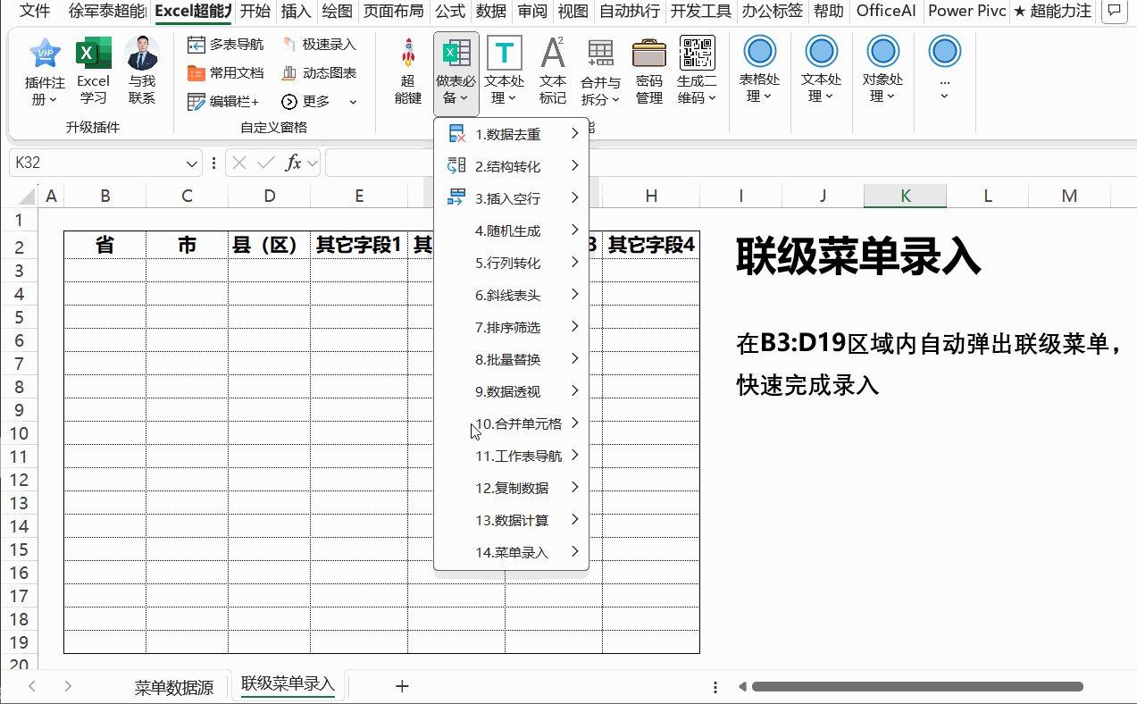Click the scroll-left arrow of horizontal scrollbar
The image size is (1137, 704).
(x=741, y=687)
